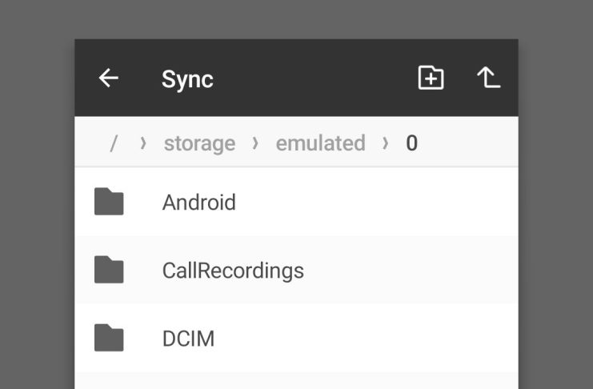593x389 pixels.
Task: Open the Android folder
Action: [x=296, y=202]
